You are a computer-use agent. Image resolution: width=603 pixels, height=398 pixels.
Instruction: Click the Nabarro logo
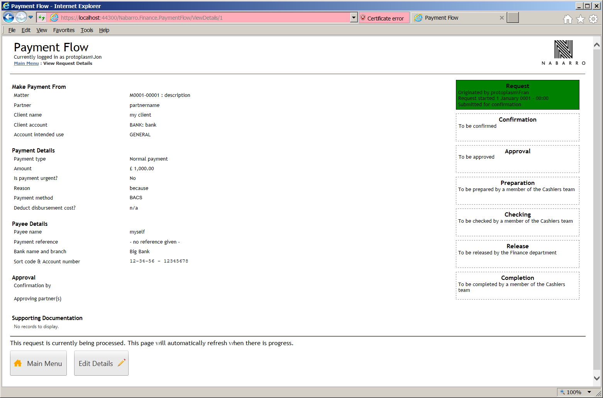point(563,53)
